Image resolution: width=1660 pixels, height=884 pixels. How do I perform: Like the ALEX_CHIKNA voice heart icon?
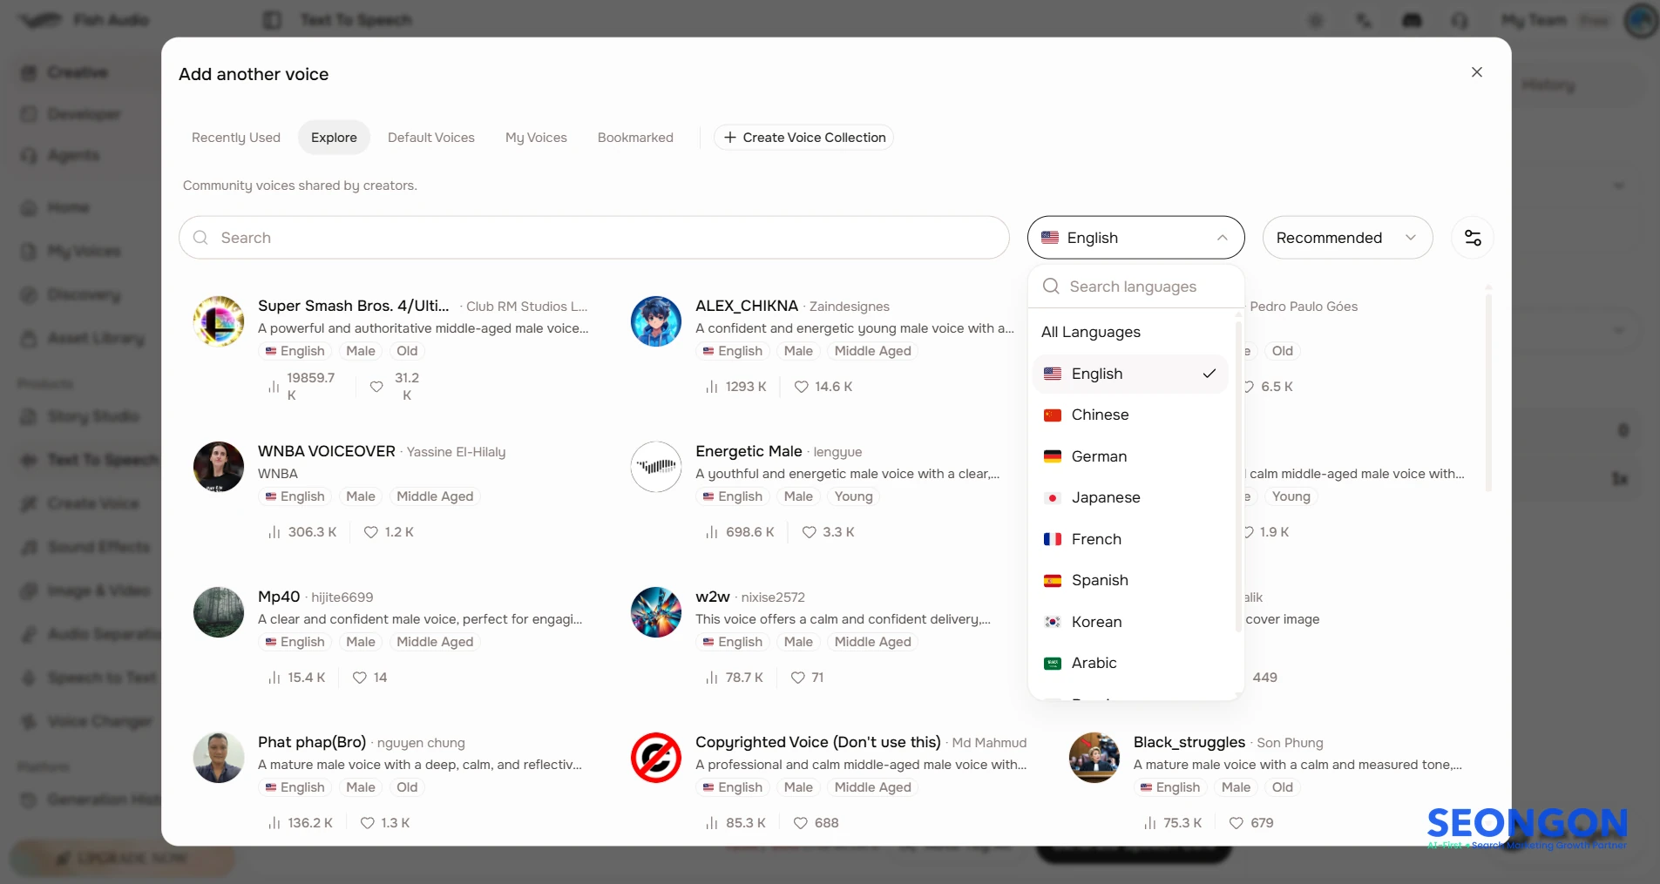[x=801, y=387]
